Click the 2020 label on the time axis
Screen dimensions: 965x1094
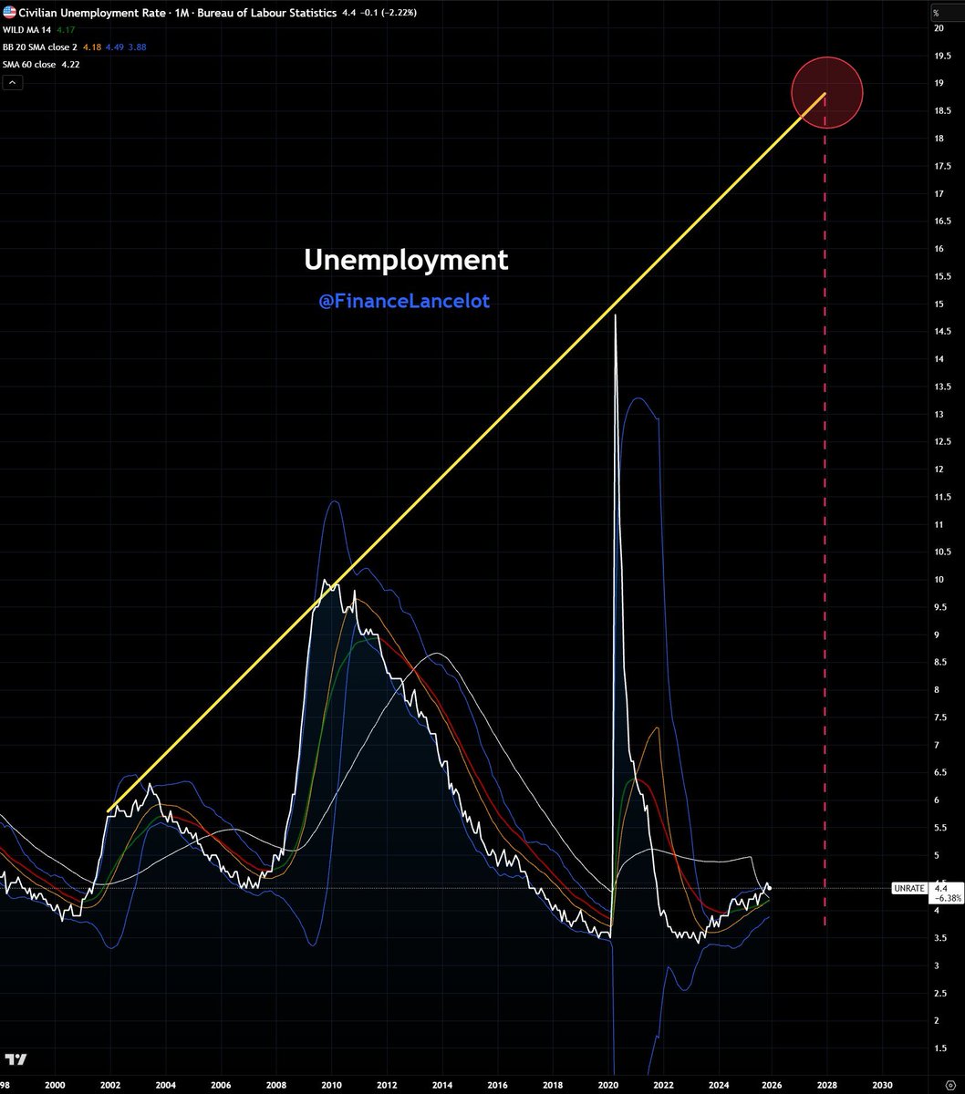point(607,1086)
